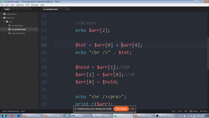Click the pause icon on sharing bar
Image resolution: width=209 pixels, height=118 pixels.
[x=75, y=109]
